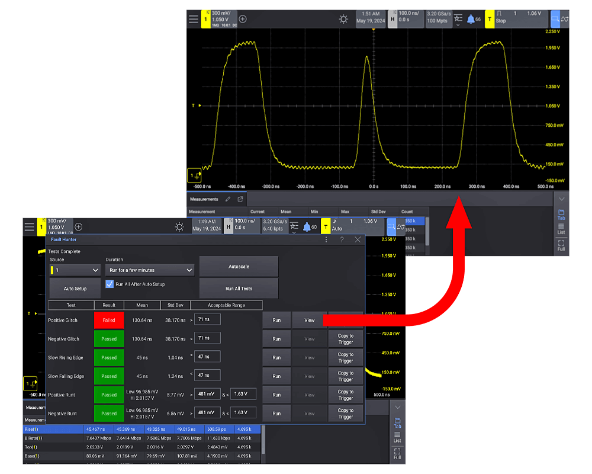
Task: Open the Duration dropdown
Action: [150, 270]
